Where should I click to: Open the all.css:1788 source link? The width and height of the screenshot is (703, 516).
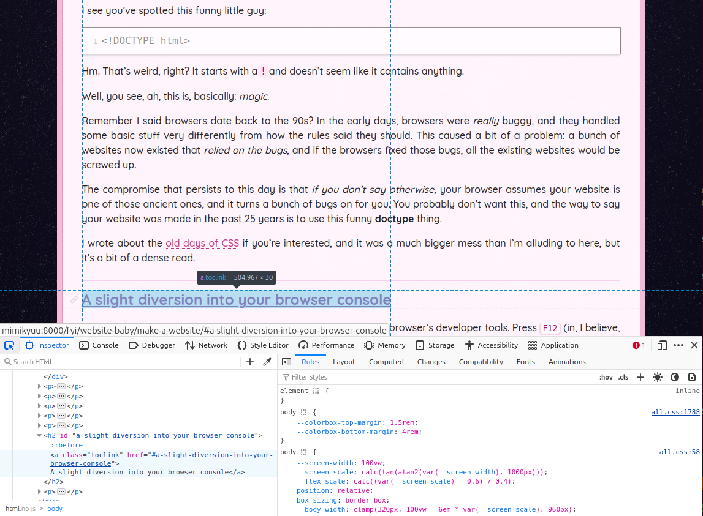click(675, 413)
